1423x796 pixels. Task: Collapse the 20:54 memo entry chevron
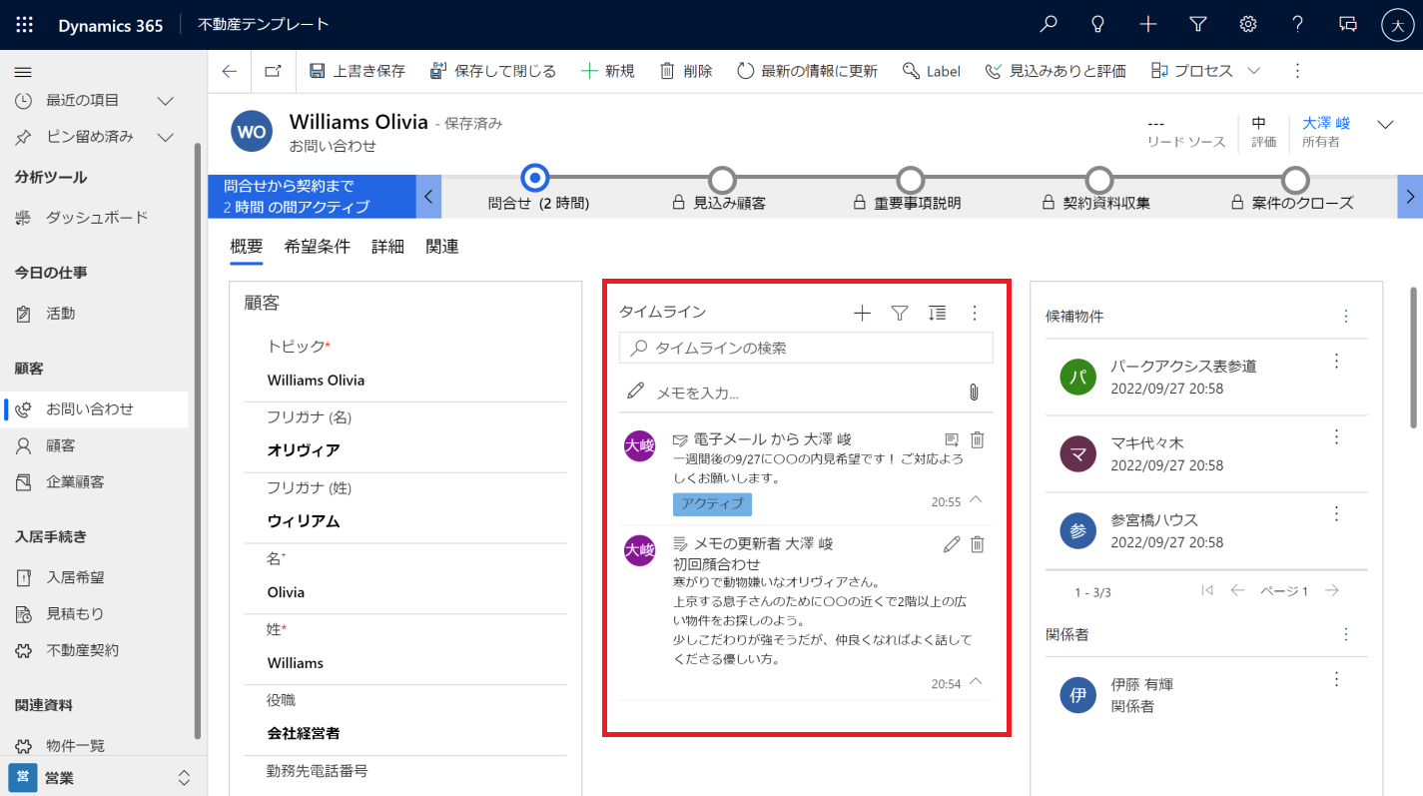coord(976,682)
